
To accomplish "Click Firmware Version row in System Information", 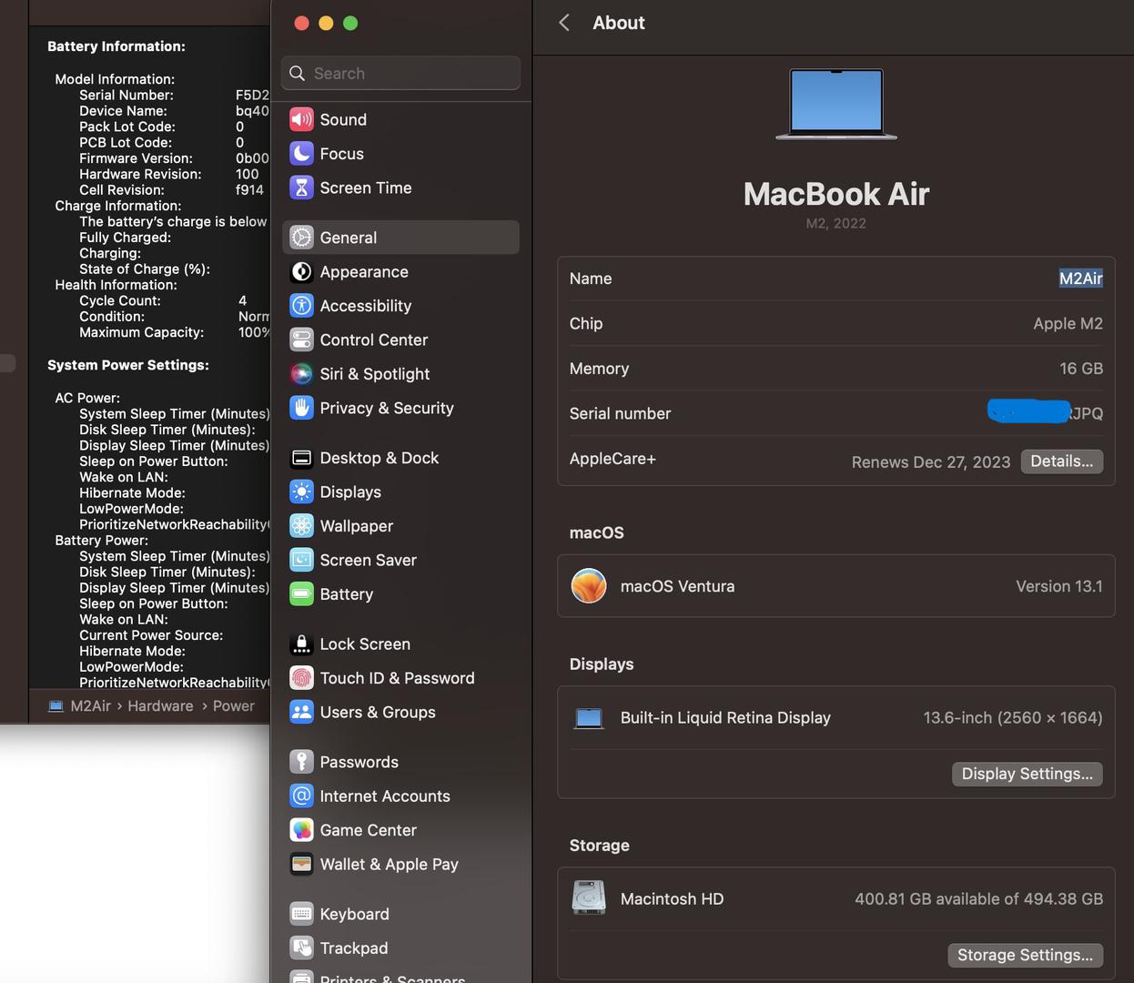I will tap(174, 158).
